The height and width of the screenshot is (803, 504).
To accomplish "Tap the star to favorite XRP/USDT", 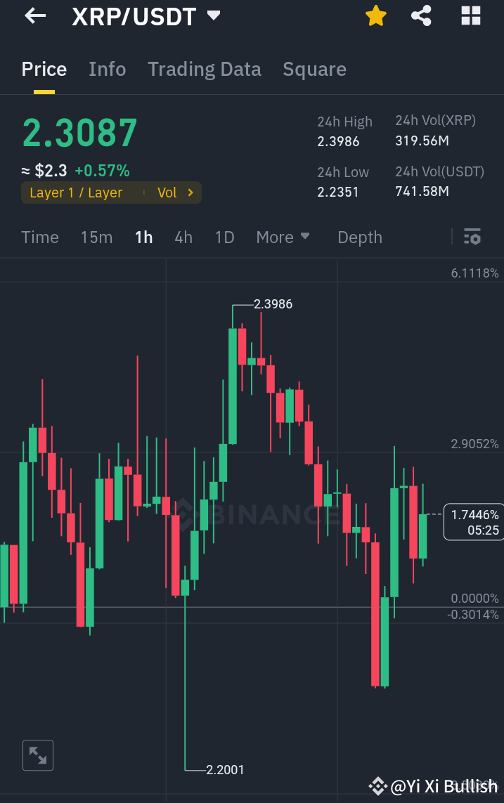I will pos(375,15).
